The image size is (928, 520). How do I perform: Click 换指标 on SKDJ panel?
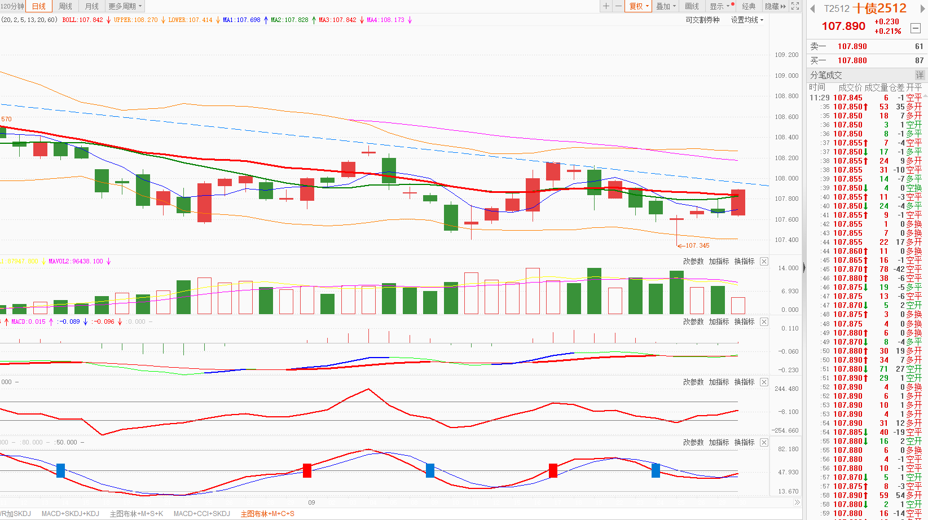tap(745, 443)
